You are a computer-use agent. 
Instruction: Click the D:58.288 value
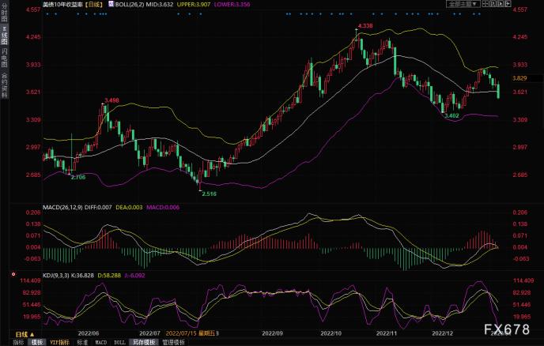tap(109, 275)
